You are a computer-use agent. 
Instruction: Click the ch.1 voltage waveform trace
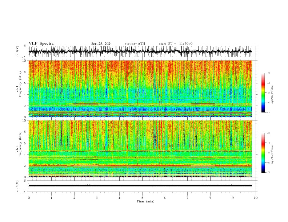click(140, 52)
